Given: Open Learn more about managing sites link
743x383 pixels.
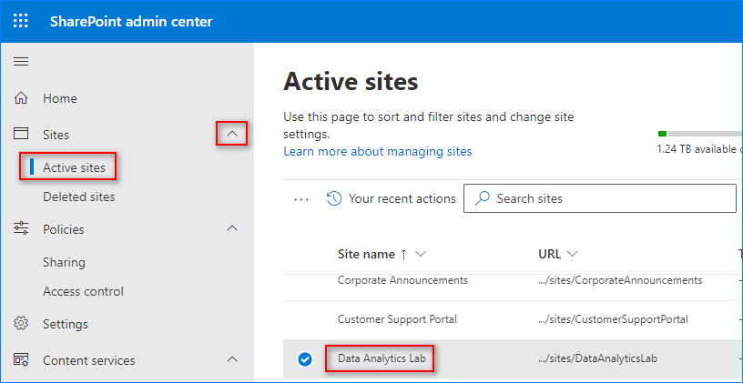Looking at the screenshot, I should click(x=378, y=152).
